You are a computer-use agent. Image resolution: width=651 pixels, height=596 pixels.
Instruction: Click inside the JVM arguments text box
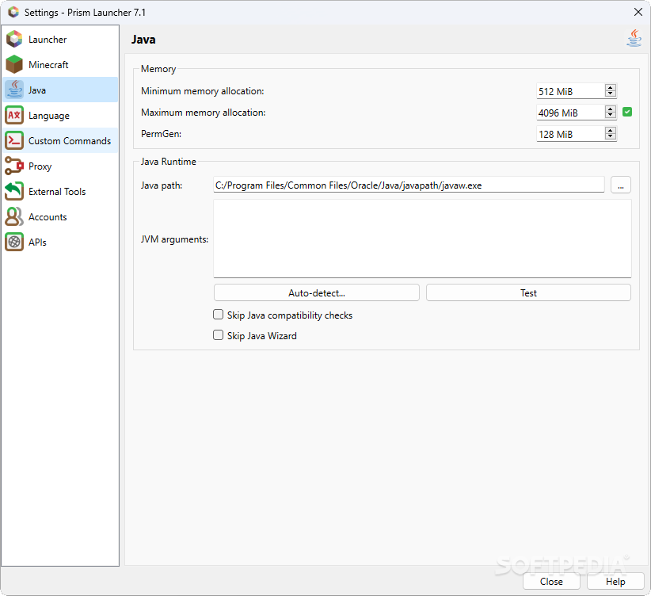(422, 239)
